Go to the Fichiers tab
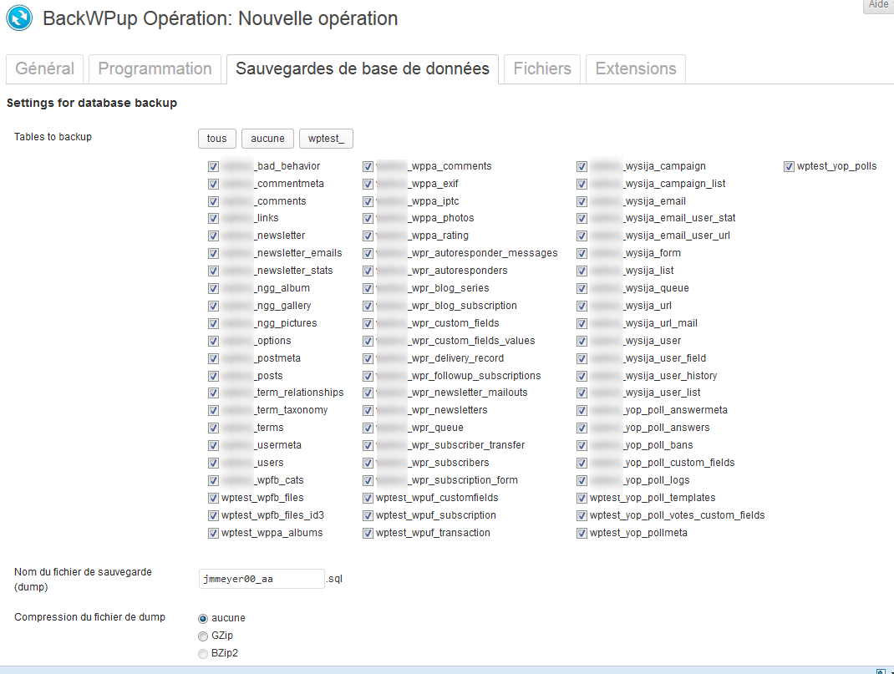 coord(542,69)
